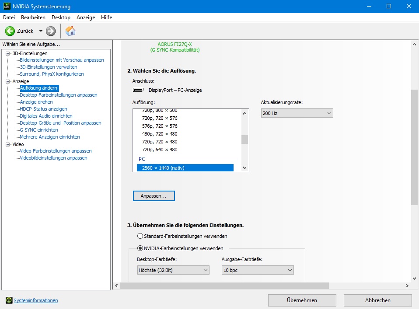This screenshot has width=419, height=310.
Task: Click the green Zurück back arrow icon
Action: click(10, 31)
